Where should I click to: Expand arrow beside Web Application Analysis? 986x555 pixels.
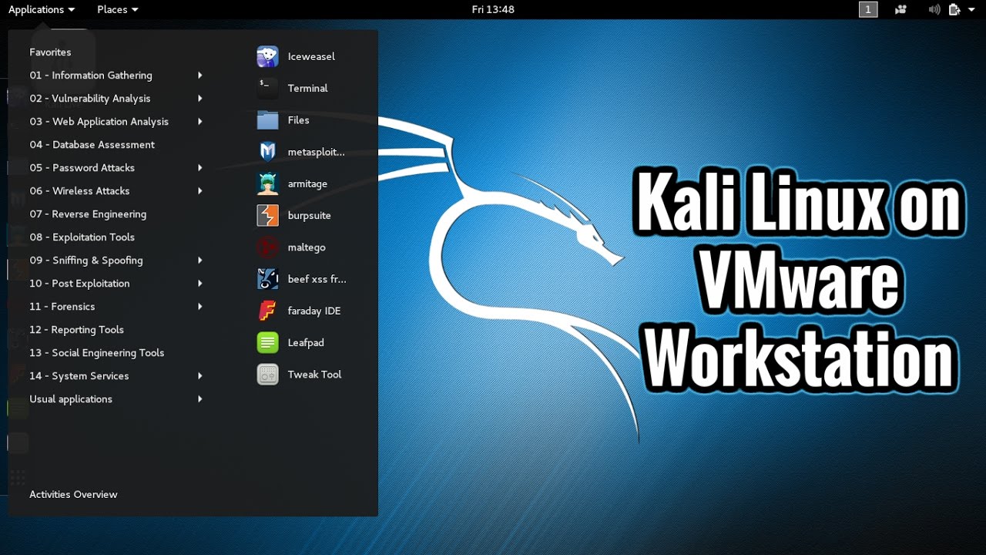[200, 122]
